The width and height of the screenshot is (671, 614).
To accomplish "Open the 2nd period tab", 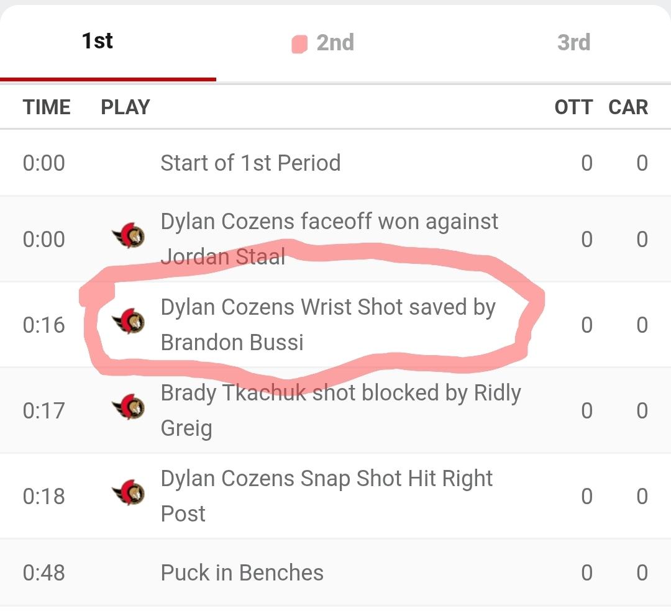I will pyautogui.click(x=335, y=43).
